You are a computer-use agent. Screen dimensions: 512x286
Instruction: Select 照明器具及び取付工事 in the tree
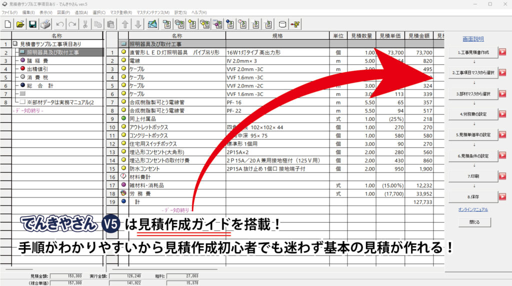pos(52,52)
